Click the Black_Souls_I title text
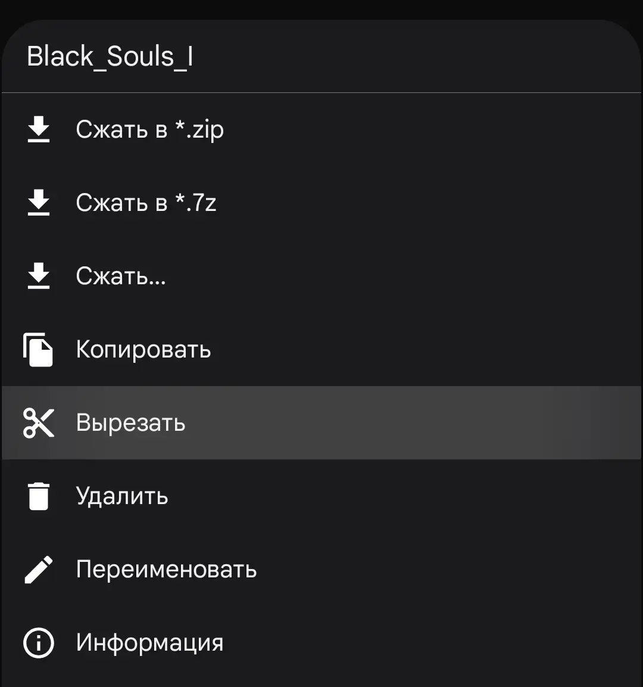This screenshot has width=643, height=687. (x=110, y=57)
